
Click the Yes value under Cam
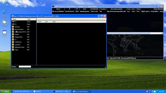[x=128, y=11]
